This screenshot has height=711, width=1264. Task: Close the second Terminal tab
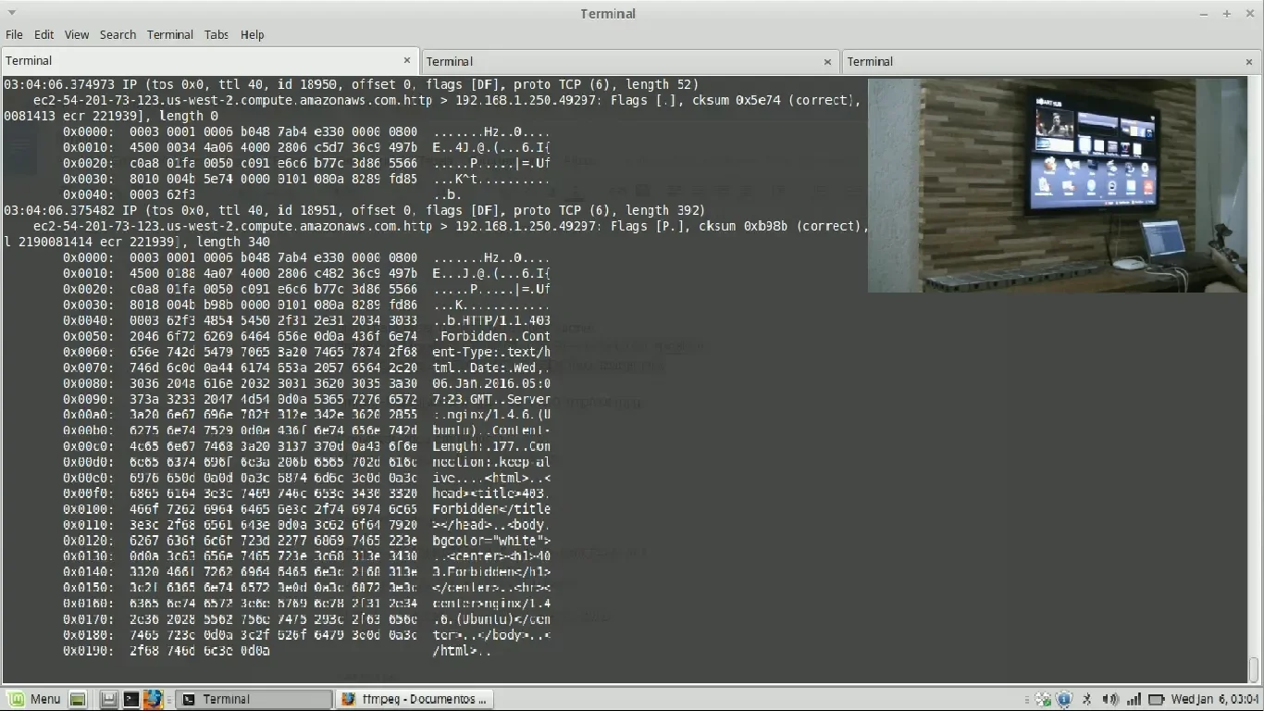pyautogui.click(x=827, y=61)
